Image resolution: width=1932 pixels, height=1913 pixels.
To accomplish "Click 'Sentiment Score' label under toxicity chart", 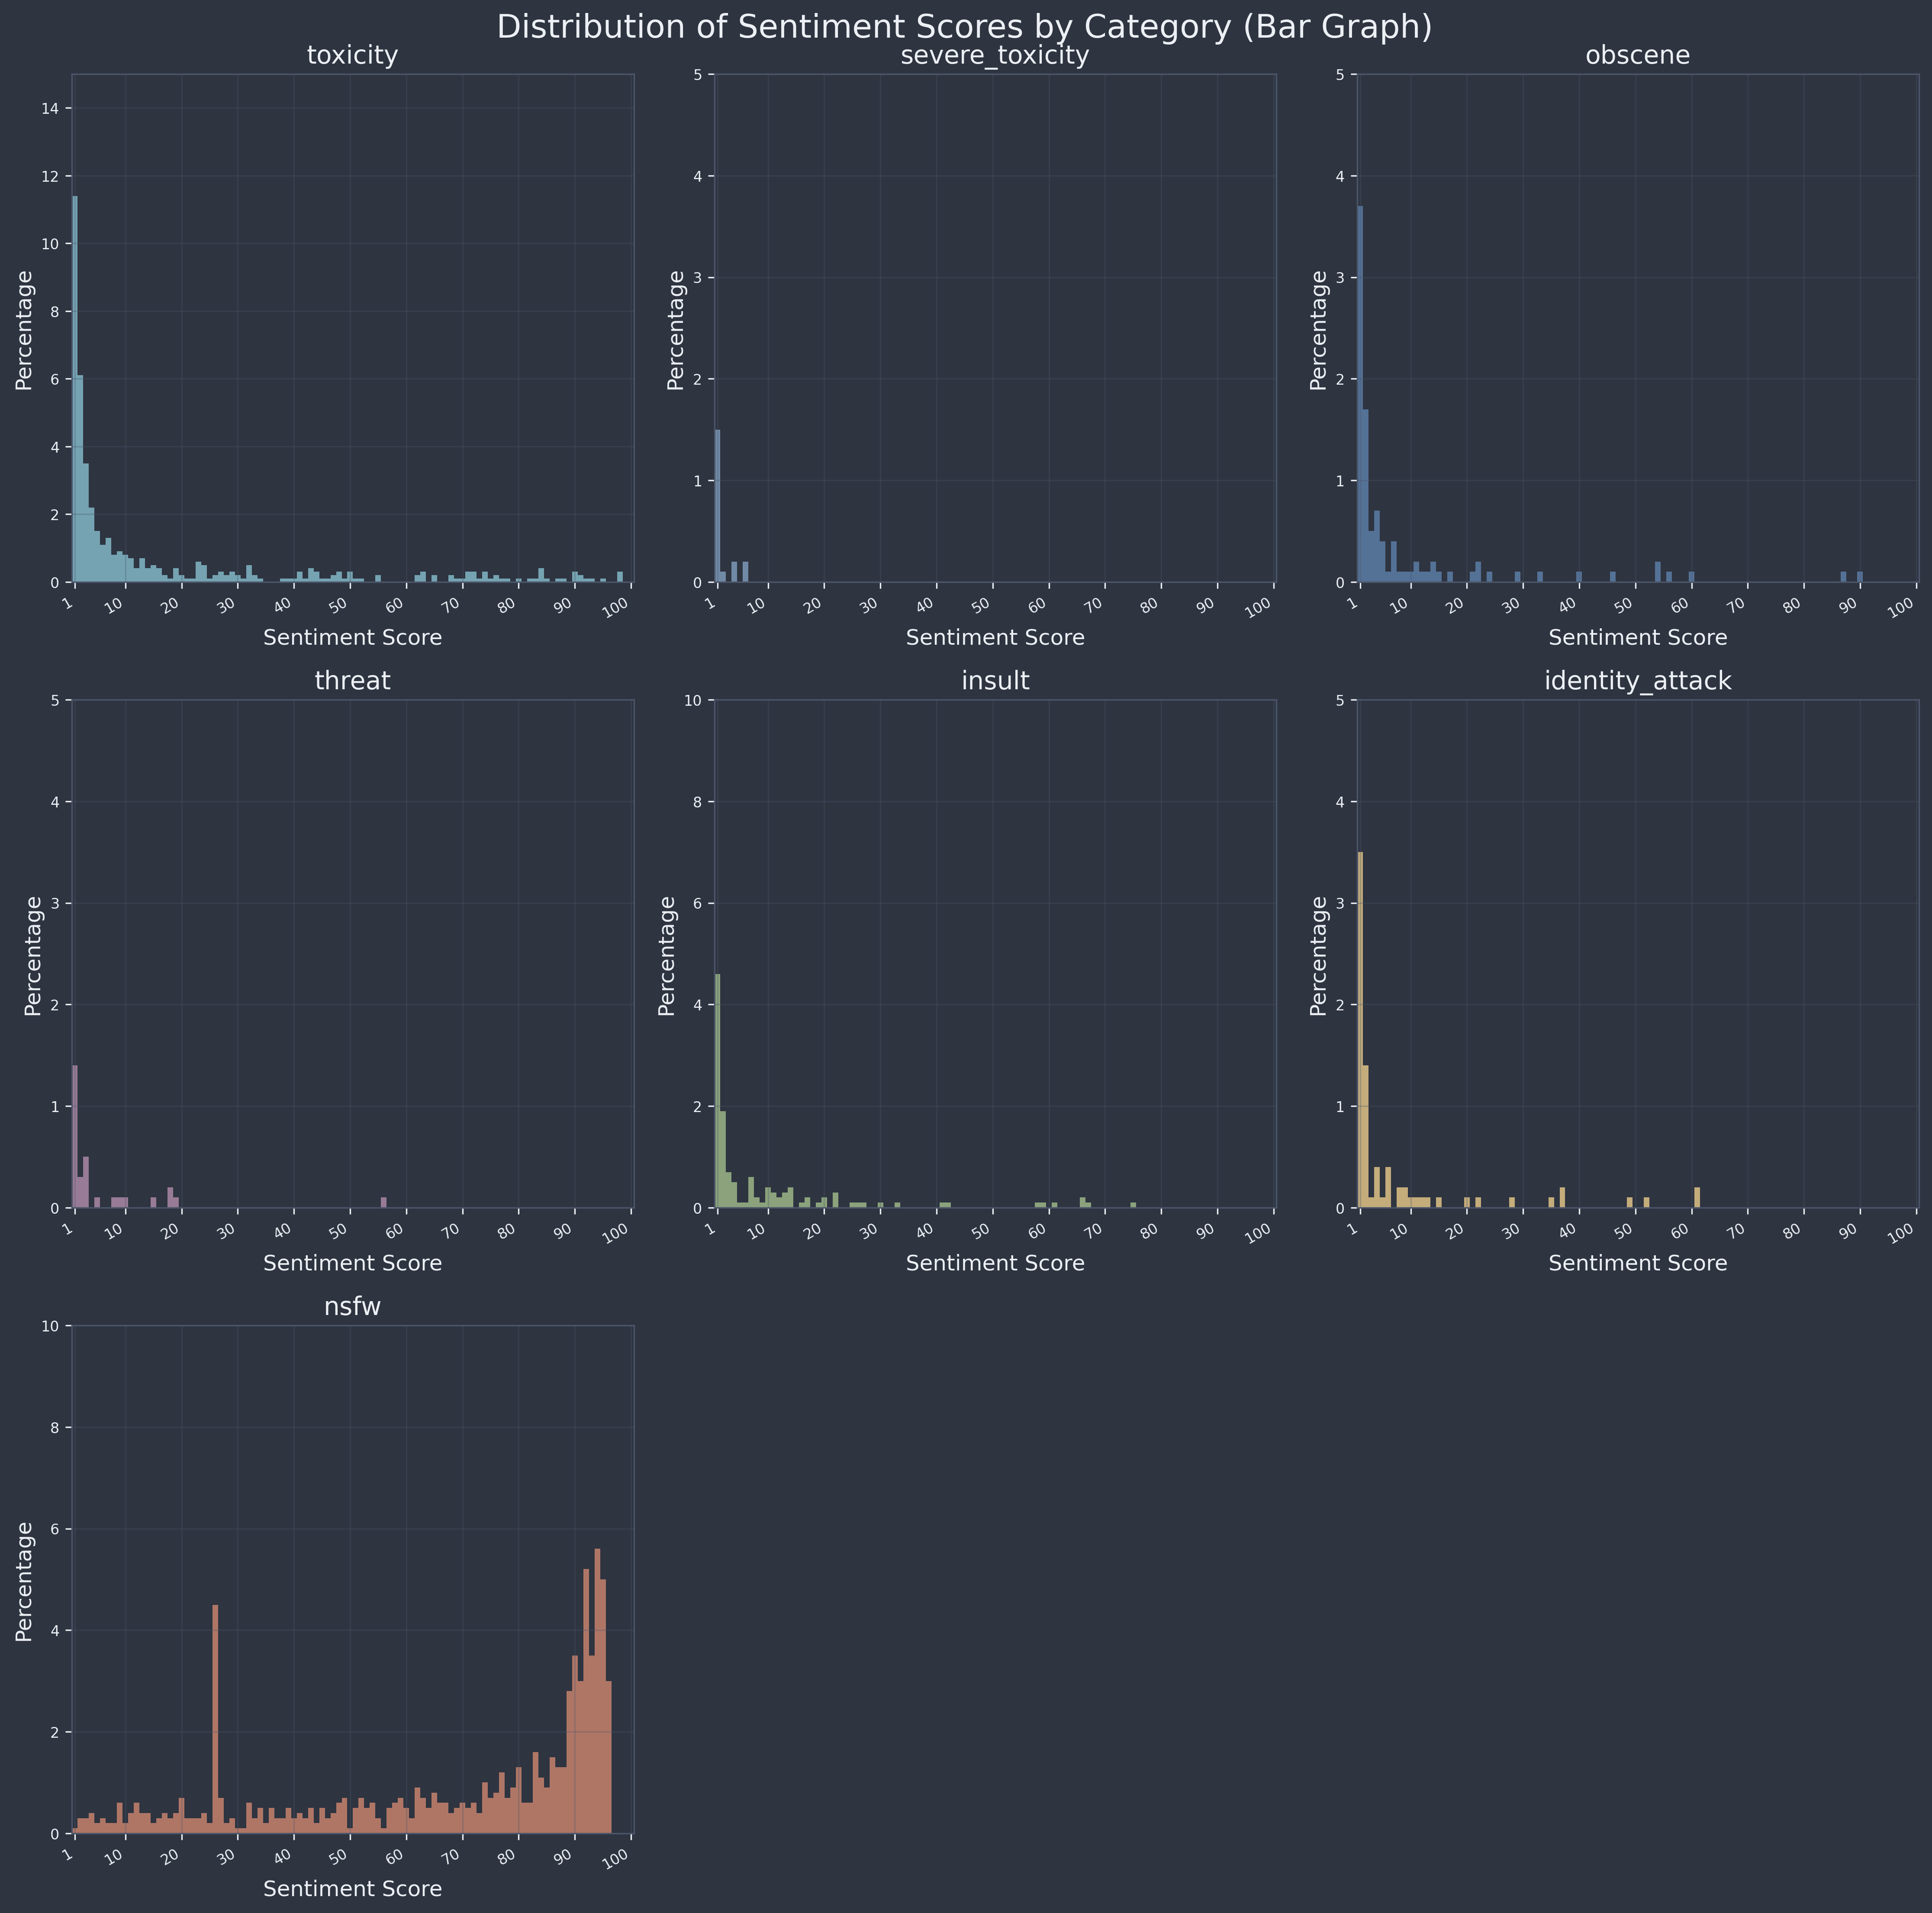I will [x=352, y=637].
